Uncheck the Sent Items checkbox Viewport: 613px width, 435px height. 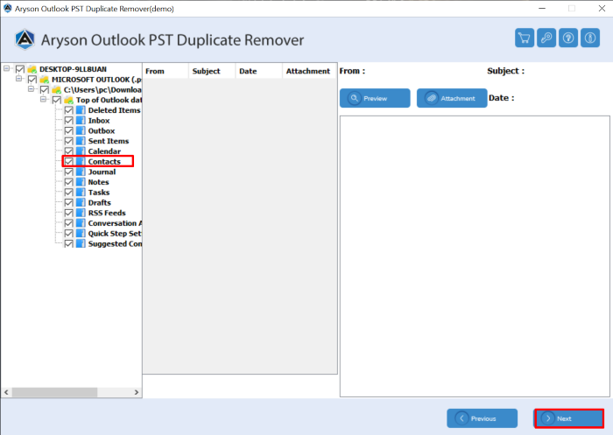pos(69,142)
